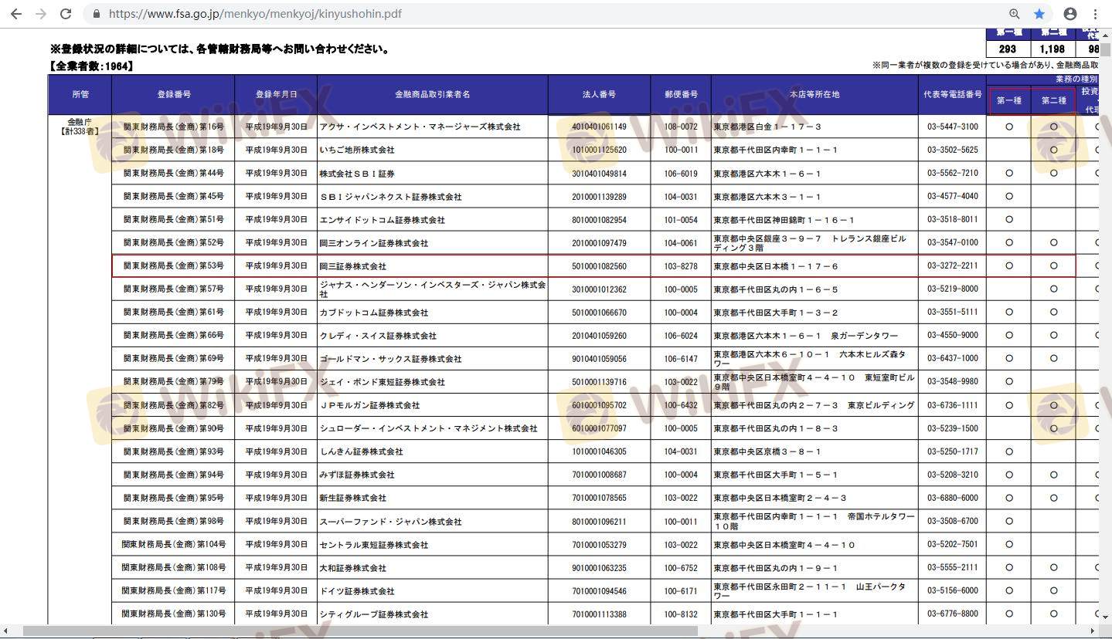Screen dimensions: 1112x639
Task: Open Chrome's three-dot menu
Action: pyautogui.click(x=1095, y=14)
